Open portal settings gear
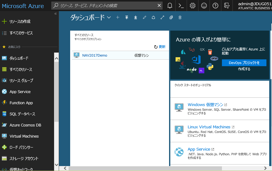 pyautogui.click(x=193, y=6)
